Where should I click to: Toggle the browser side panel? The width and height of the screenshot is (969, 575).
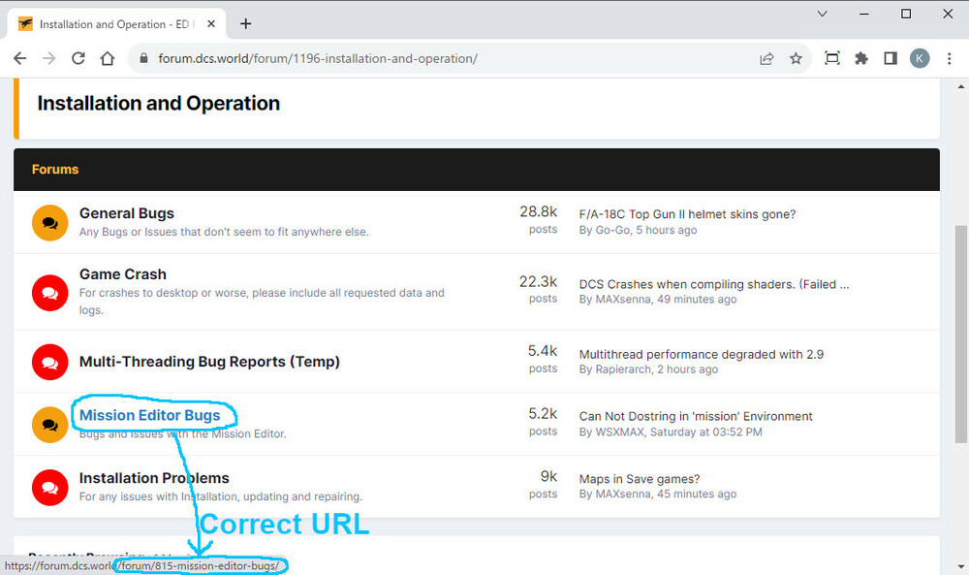[x=891, y=58]
